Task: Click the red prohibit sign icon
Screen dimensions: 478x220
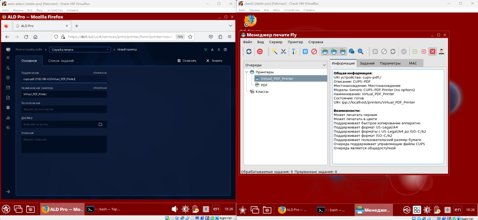Action: 314,52
